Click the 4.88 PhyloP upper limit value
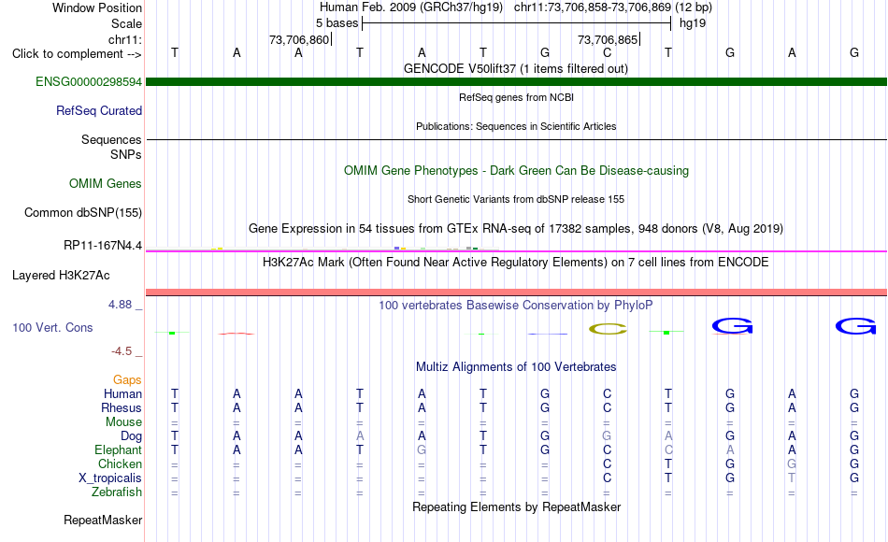888x542 pixels. [120, 304]
